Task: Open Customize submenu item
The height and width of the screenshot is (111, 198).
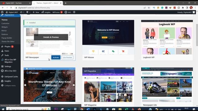Action: click(x=5, y=23)
